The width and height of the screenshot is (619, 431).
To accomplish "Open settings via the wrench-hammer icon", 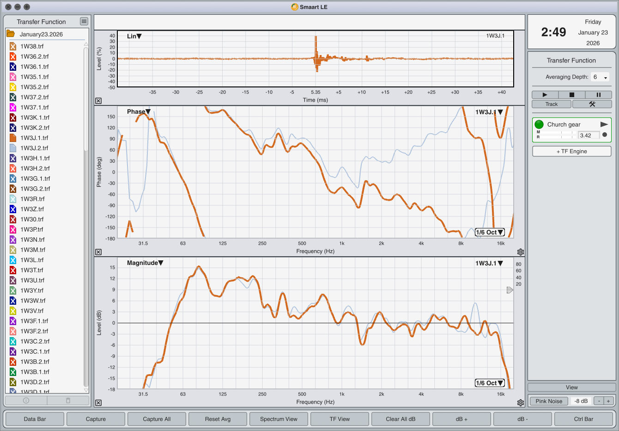I will pos(592,104).
